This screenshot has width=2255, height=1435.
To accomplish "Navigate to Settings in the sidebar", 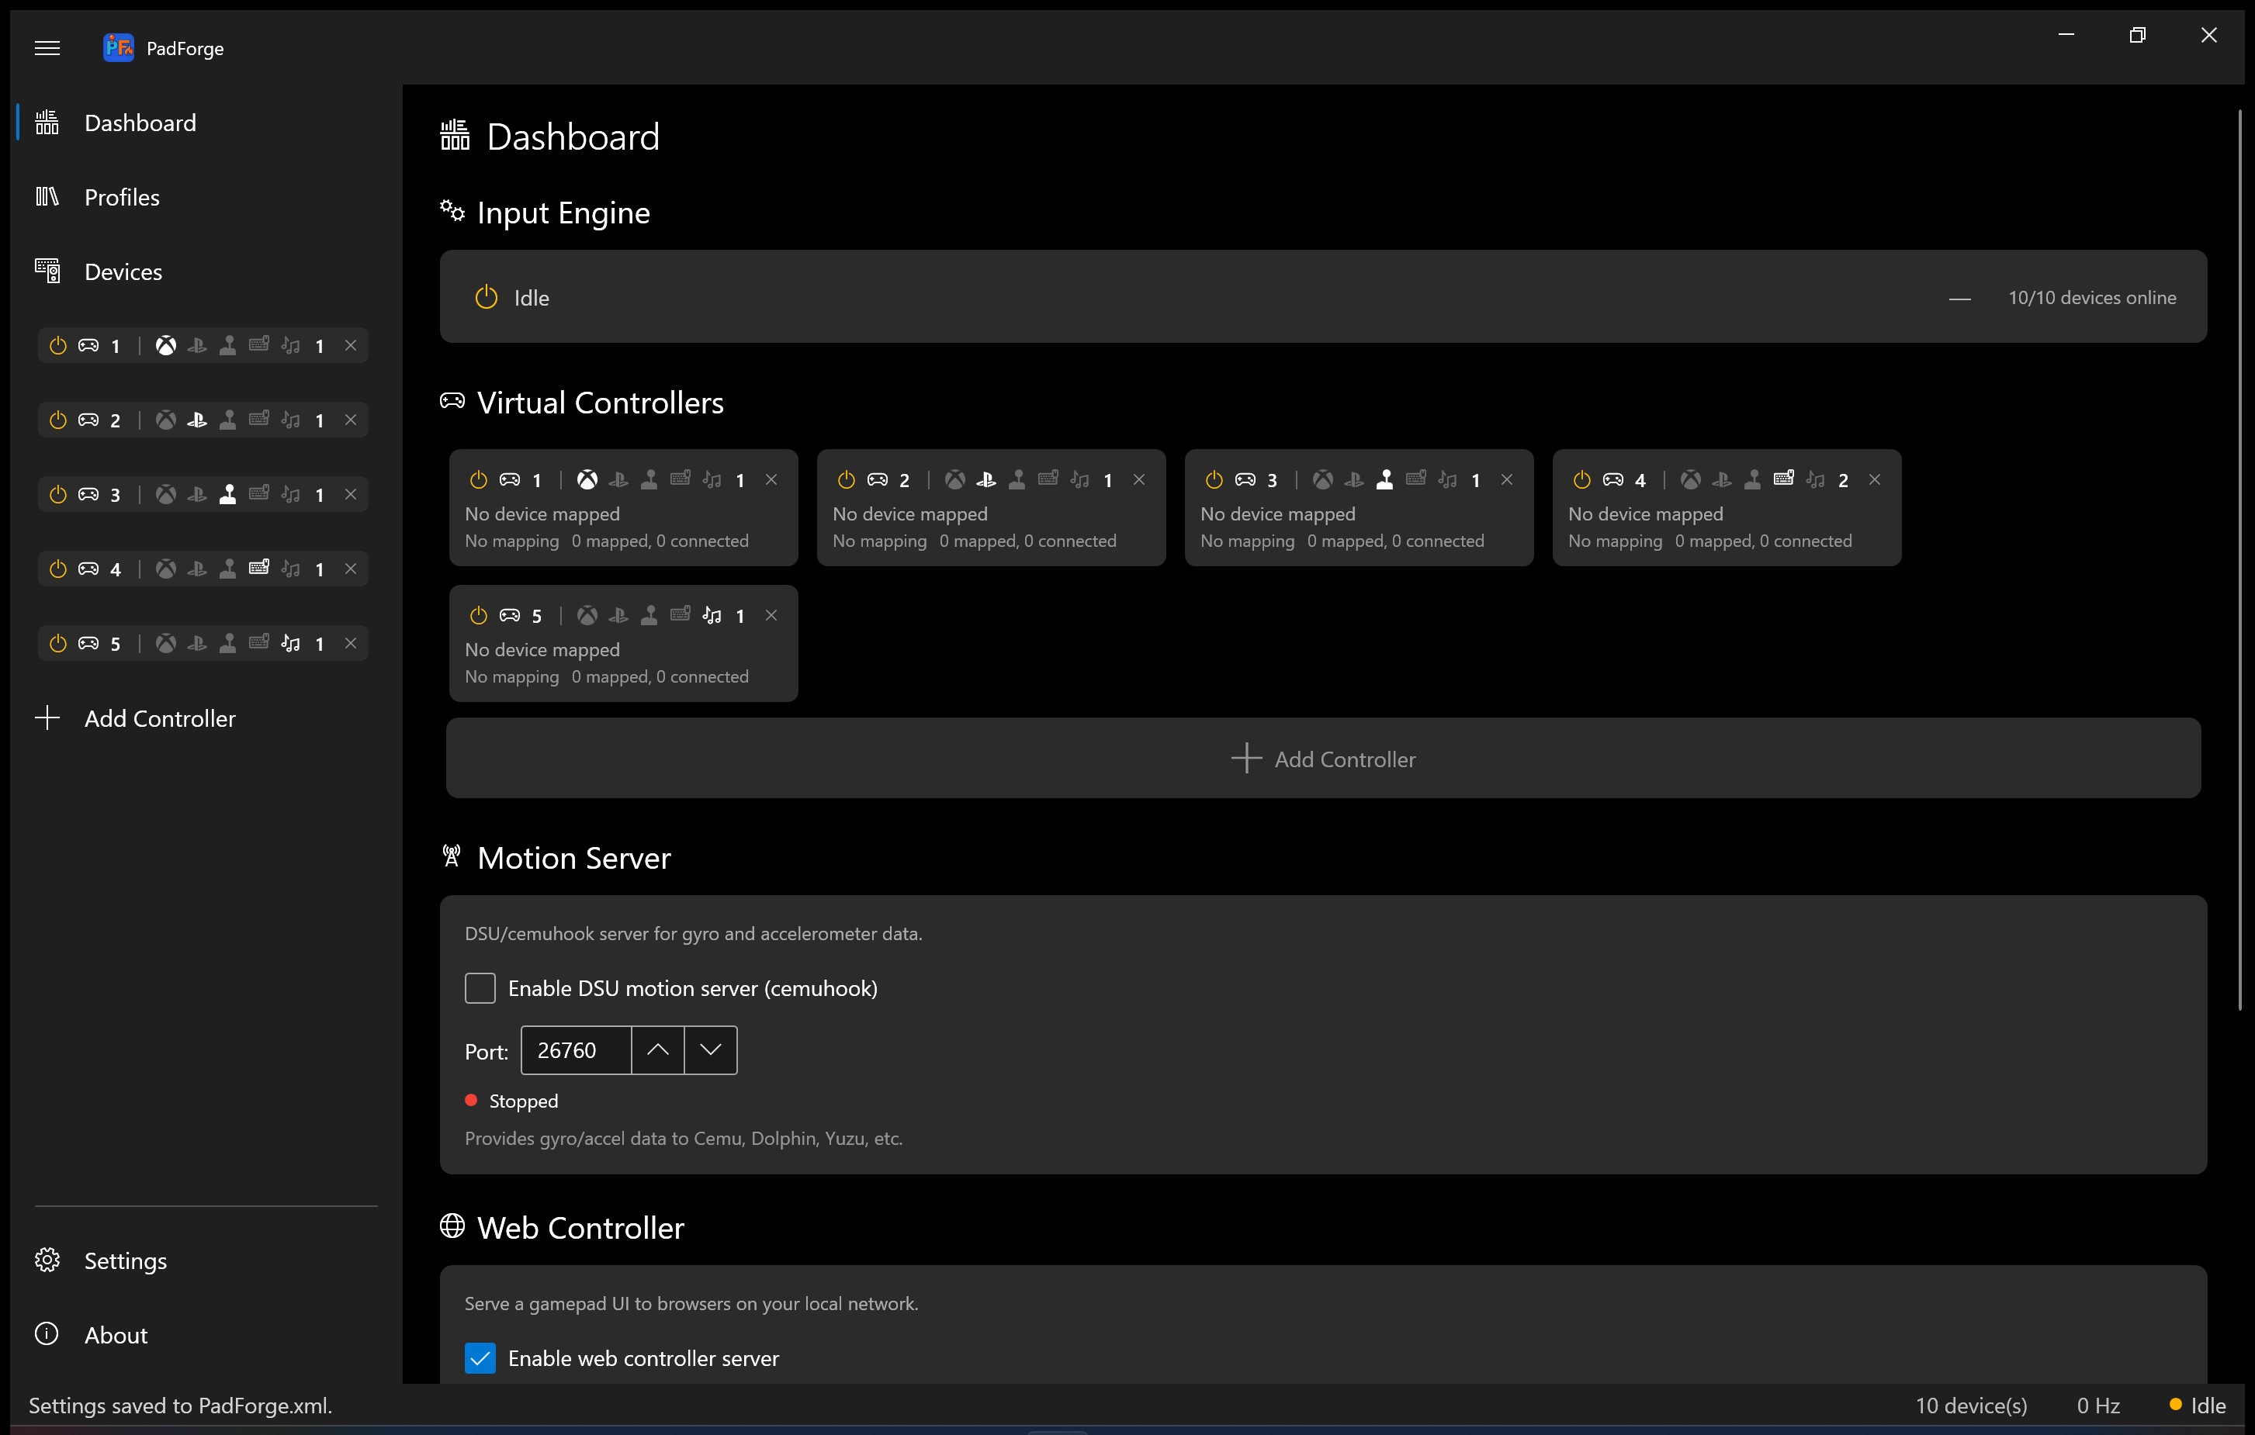I will (126, 1261).
